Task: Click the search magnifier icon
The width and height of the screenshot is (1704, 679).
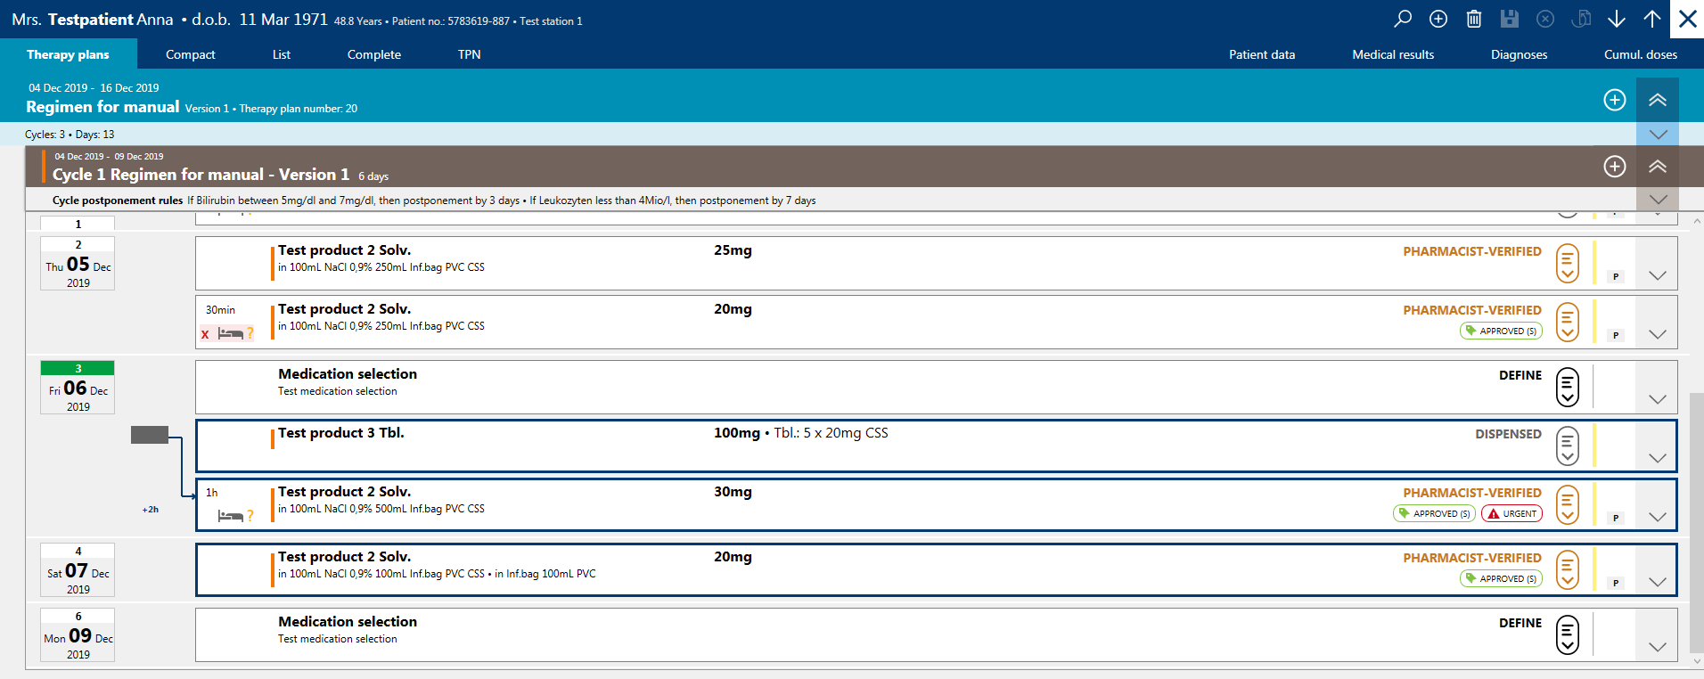Action: [x=1403, y=19]
